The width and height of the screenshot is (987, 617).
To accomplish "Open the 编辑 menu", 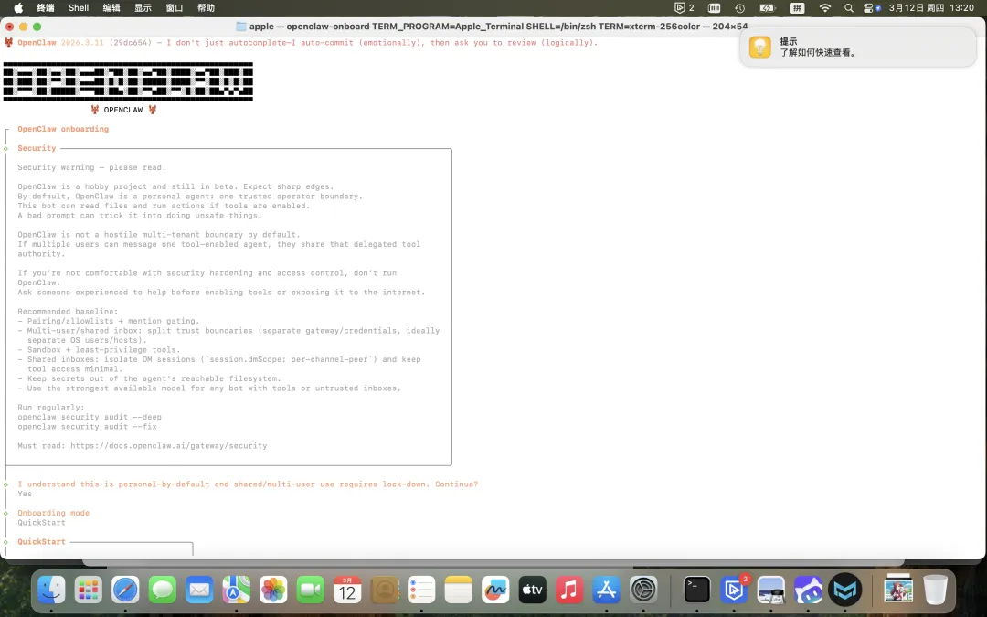I will (x=111, y=7).
